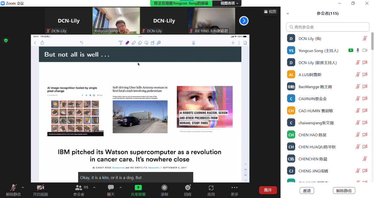This screenshot has width=374, height=198.
Task: Open audio options caret beside 解除静音 microphone
Action: click(x=23, y=188)
